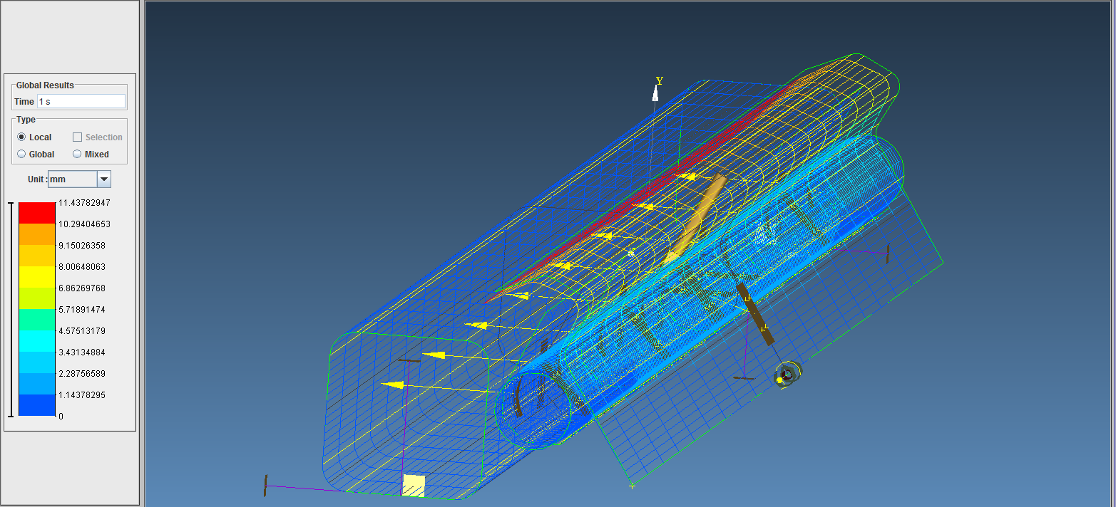Image resolution: width=1116 pixels, height=507 pixels.
Task: Click the legend range bar on the left
Action: (x=10, y=309)
